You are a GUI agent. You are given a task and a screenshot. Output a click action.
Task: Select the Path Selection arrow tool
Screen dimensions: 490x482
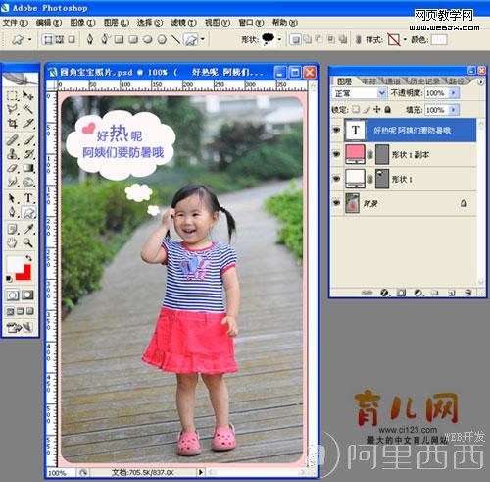point(13,198)
